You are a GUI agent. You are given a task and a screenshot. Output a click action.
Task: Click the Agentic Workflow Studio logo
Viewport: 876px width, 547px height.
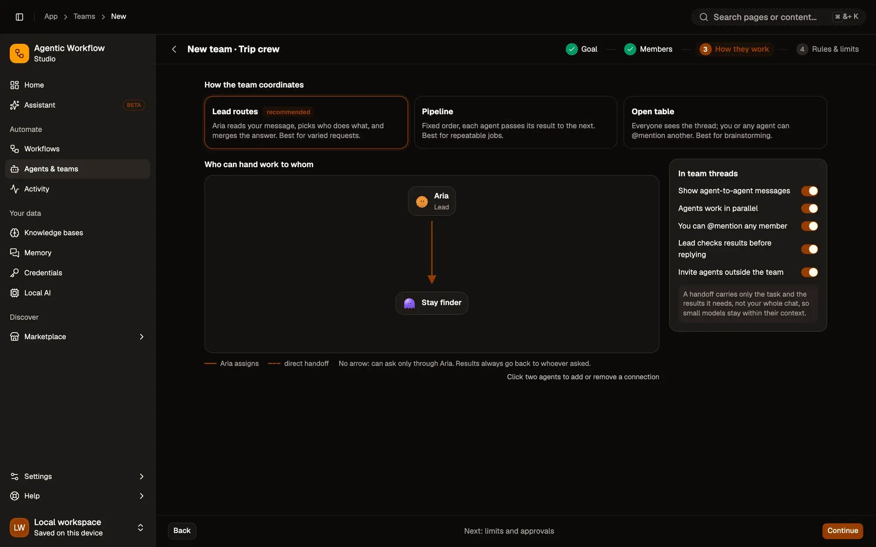coord(19,53)
